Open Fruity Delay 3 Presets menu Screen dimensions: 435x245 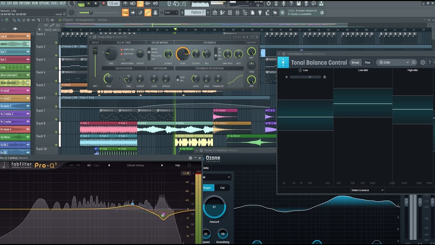point(237,37)
